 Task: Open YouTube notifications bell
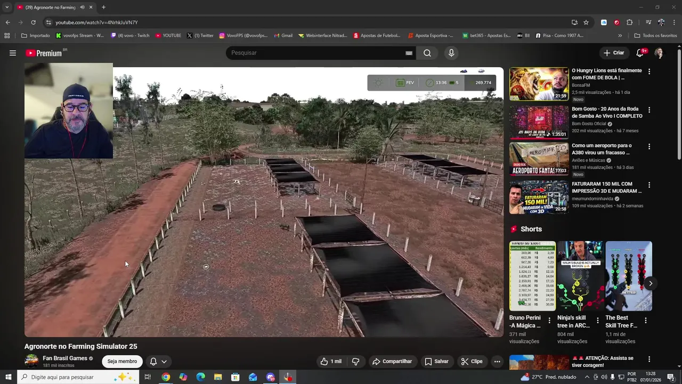click(640, 53)
